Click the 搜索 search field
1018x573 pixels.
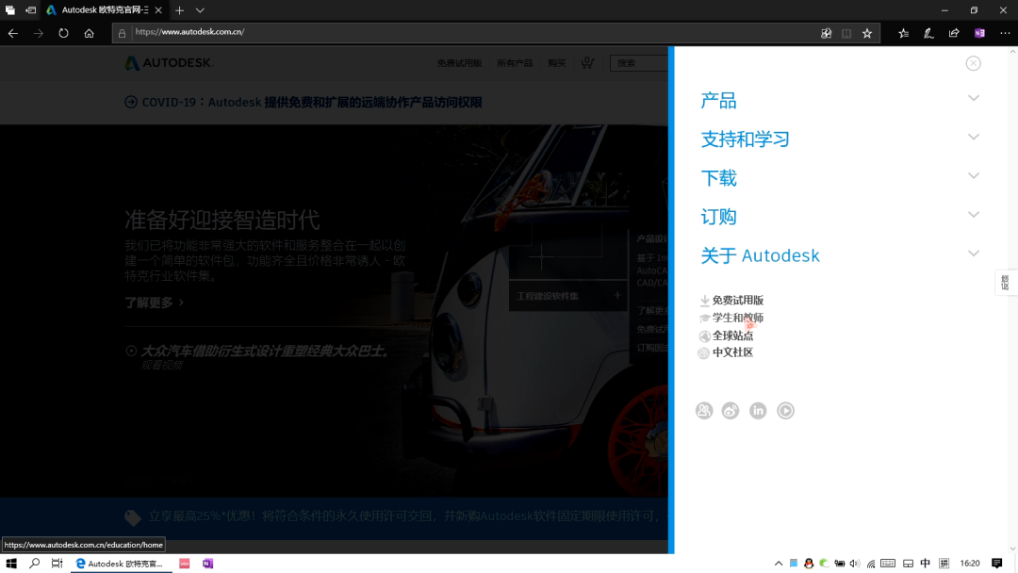pos(639,63)
